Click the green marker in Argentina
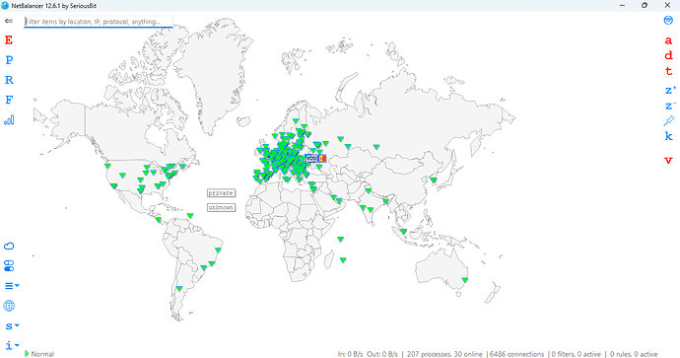 click(x=179, y=289)
